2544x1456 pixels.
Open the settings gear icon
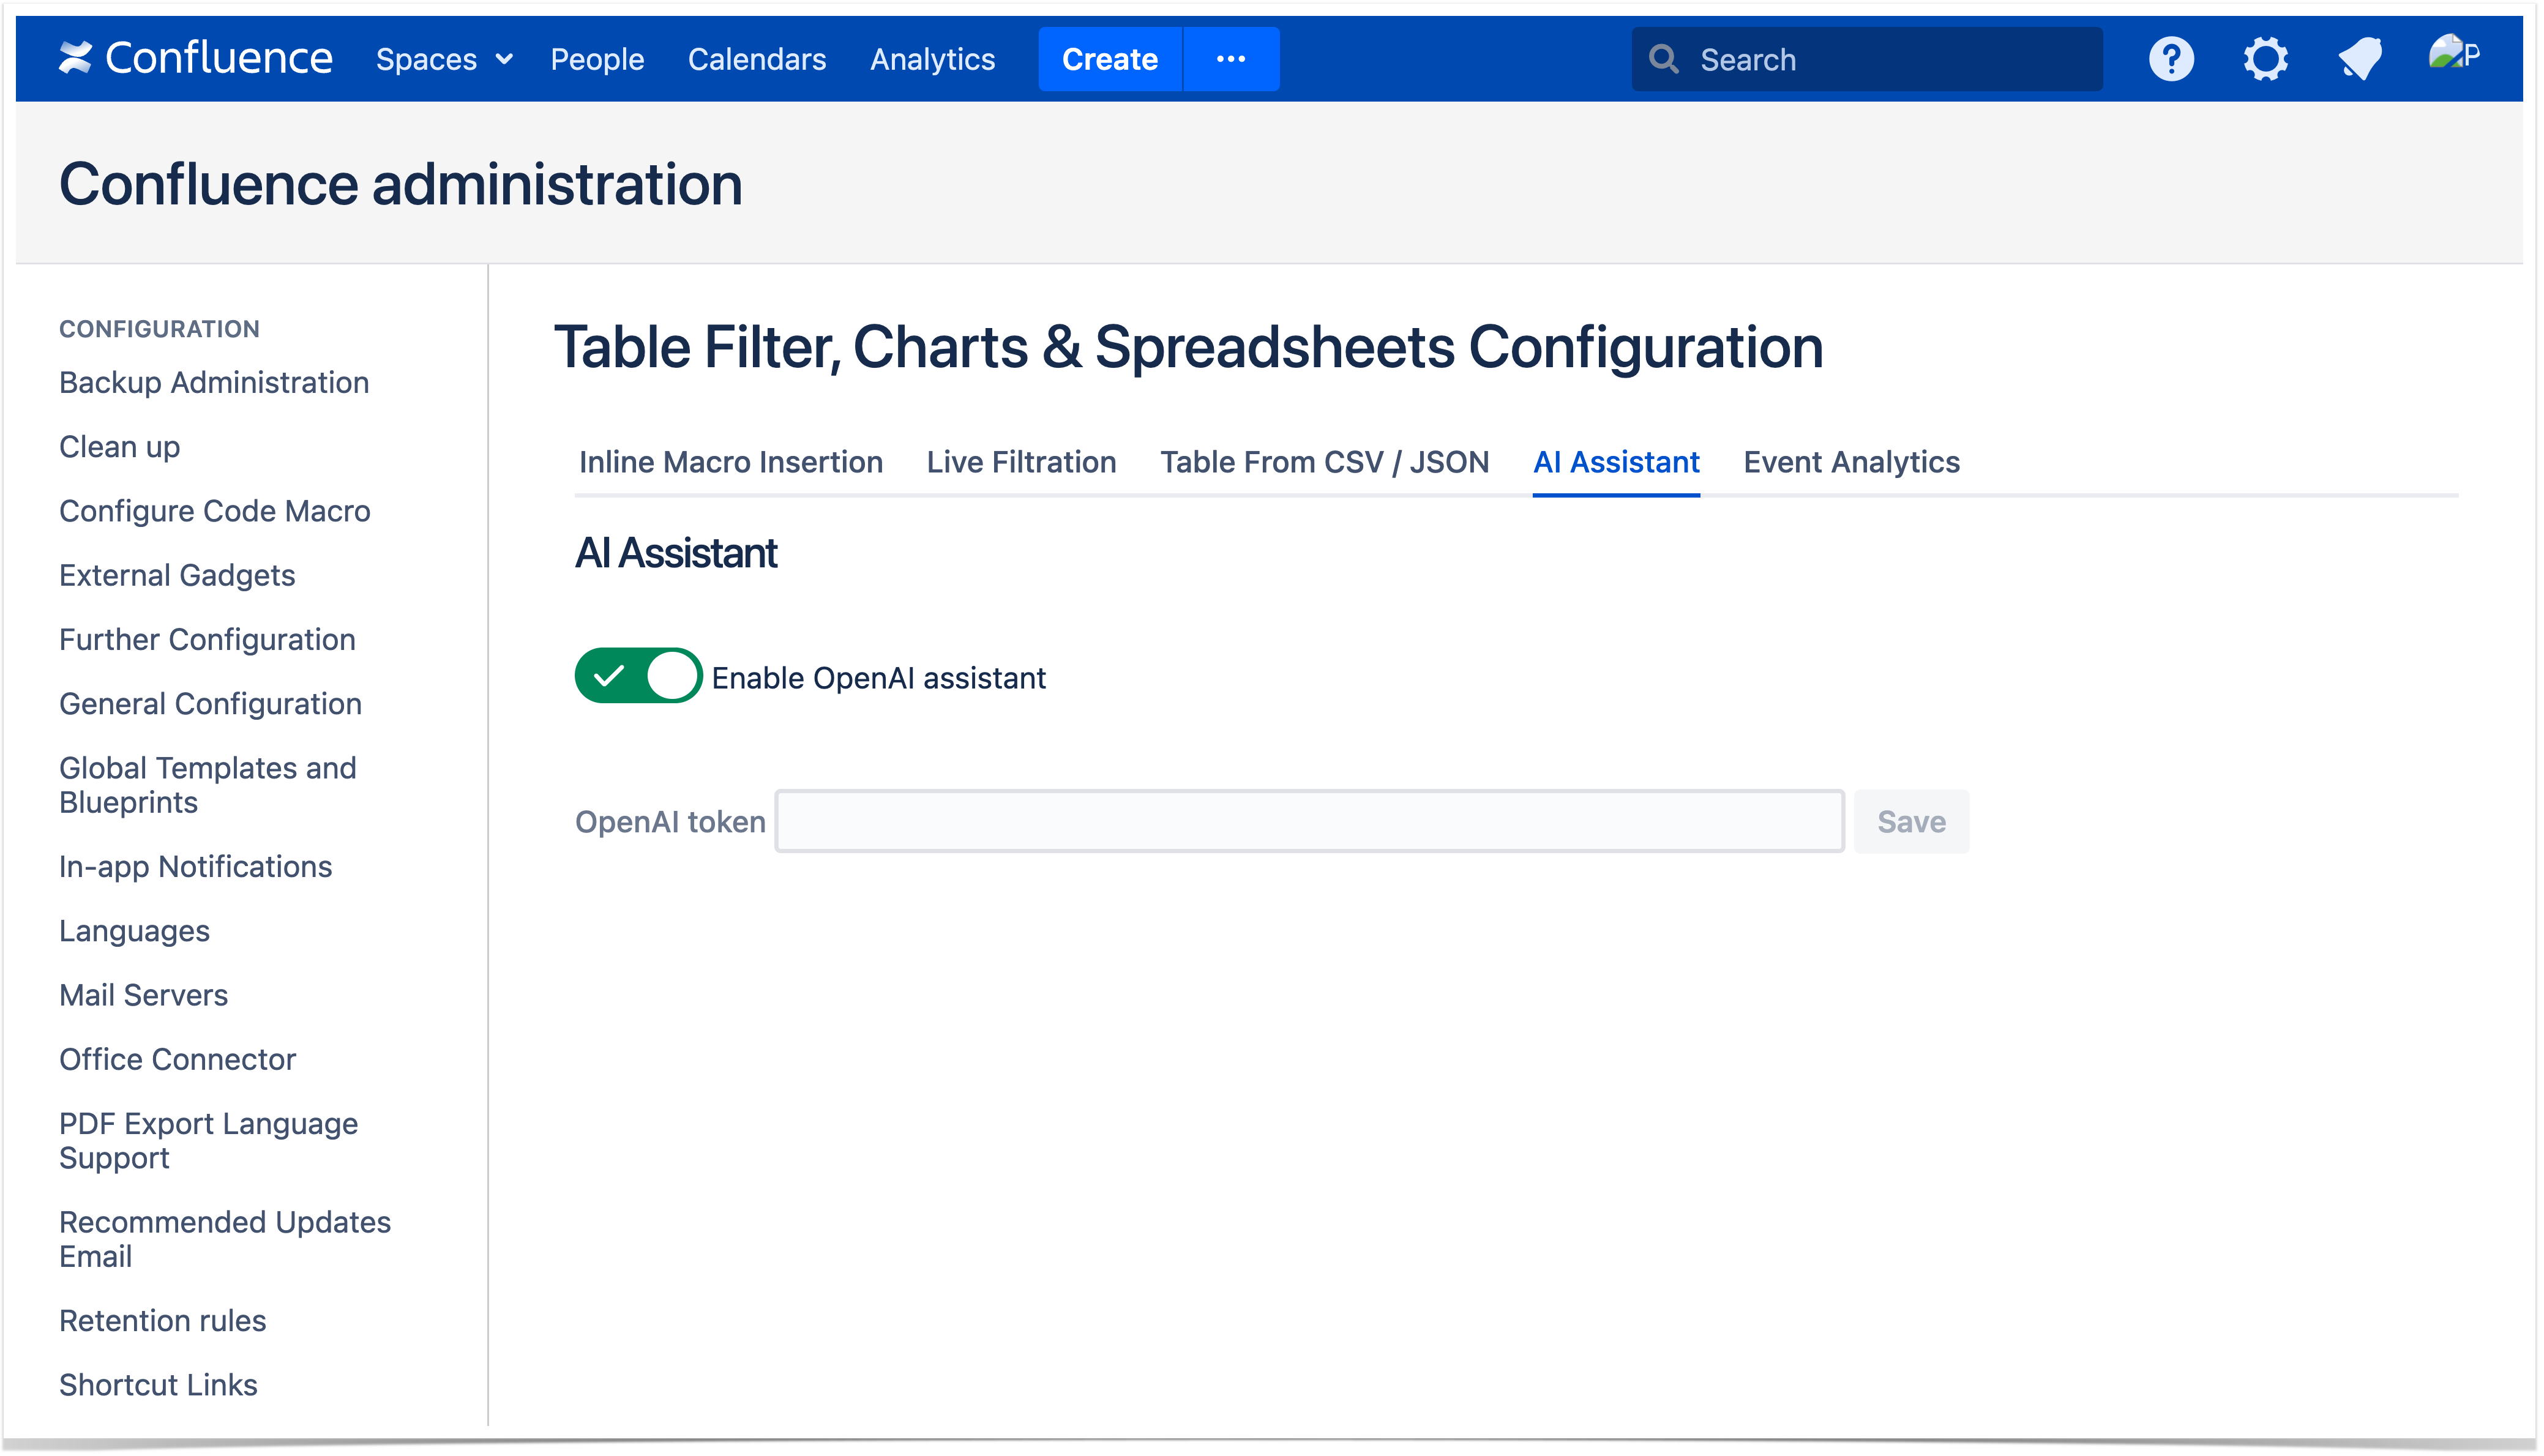pos(2265,59)
